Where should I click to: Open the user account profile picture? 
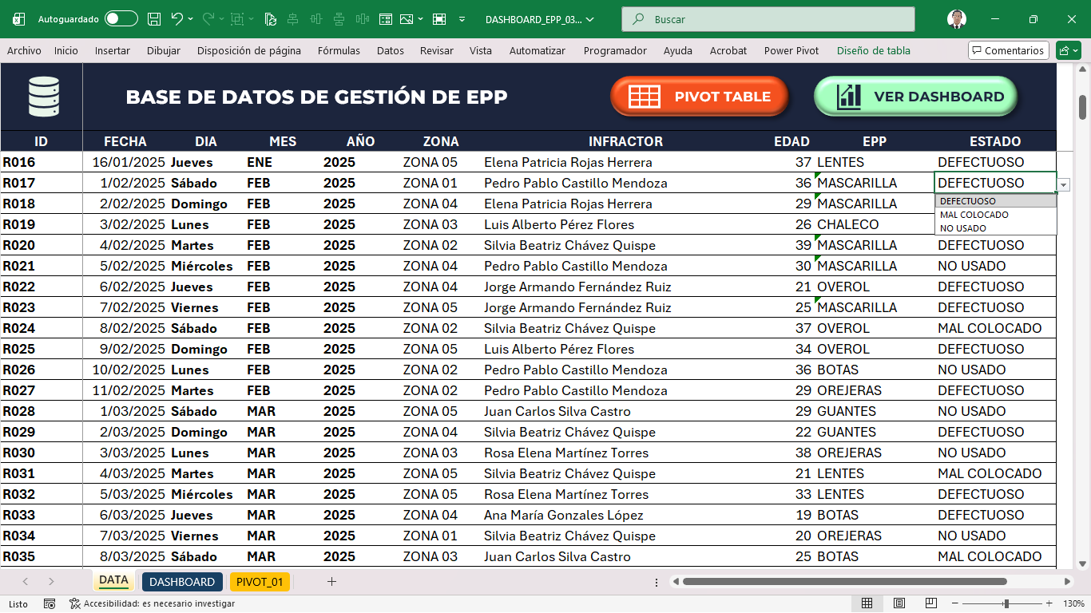(x=956, y=19)
